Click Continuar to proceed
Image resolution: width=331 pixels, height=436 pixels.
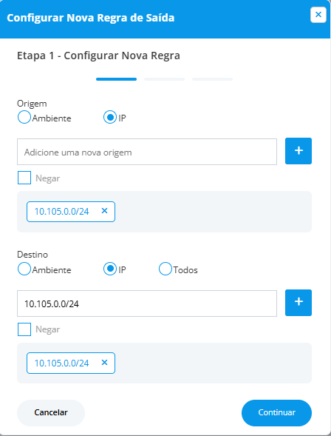(x=276, y=413)
